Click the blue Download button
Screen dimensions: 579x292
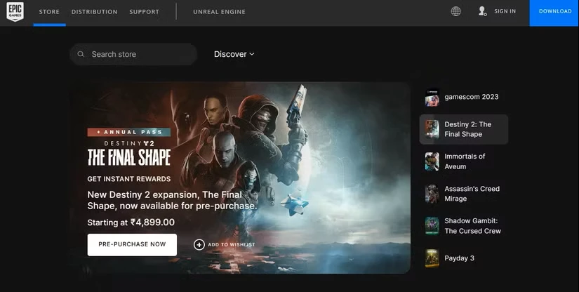click(x=554, y=13)
